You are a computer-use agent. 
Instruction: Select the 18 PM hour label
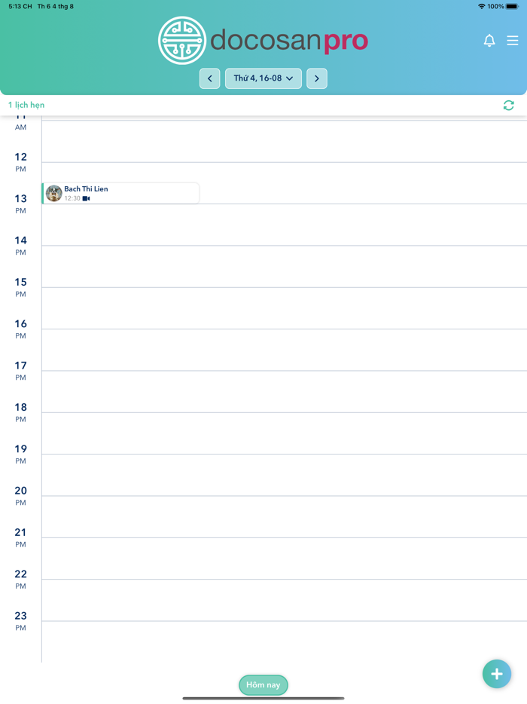(x=20, y=412)
